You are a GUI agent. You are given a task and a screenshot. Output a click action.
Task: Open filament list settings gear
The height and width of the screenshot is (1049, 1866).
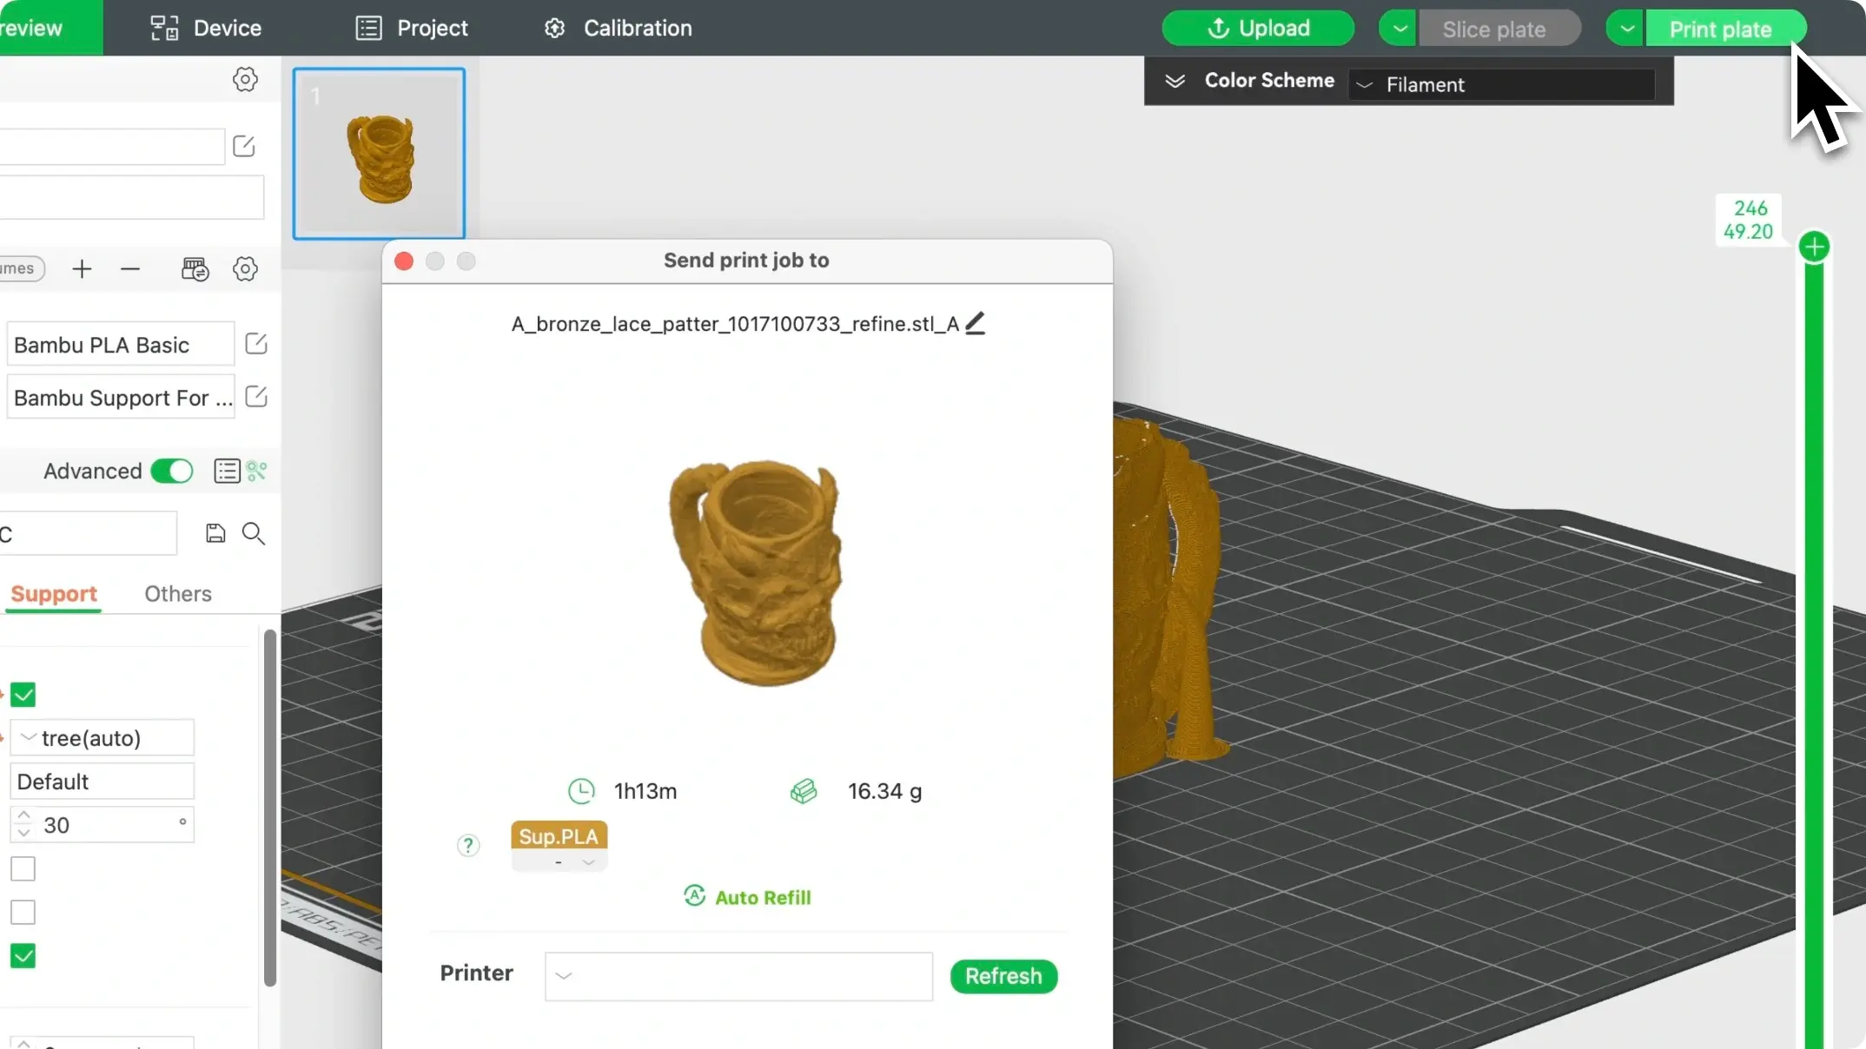246,269
